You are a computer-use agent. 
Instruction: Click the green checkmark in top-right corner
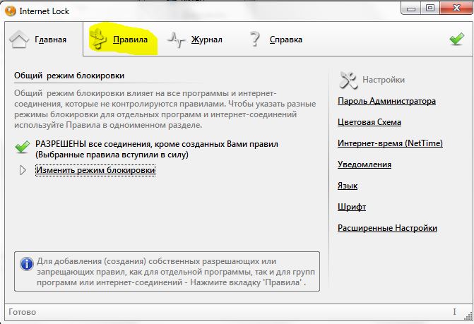[x=456, y=40]
